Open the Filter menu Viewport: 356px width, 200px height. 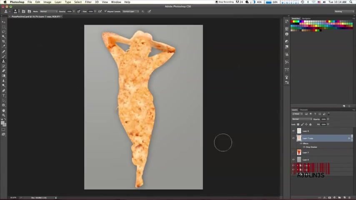[88, 2]
